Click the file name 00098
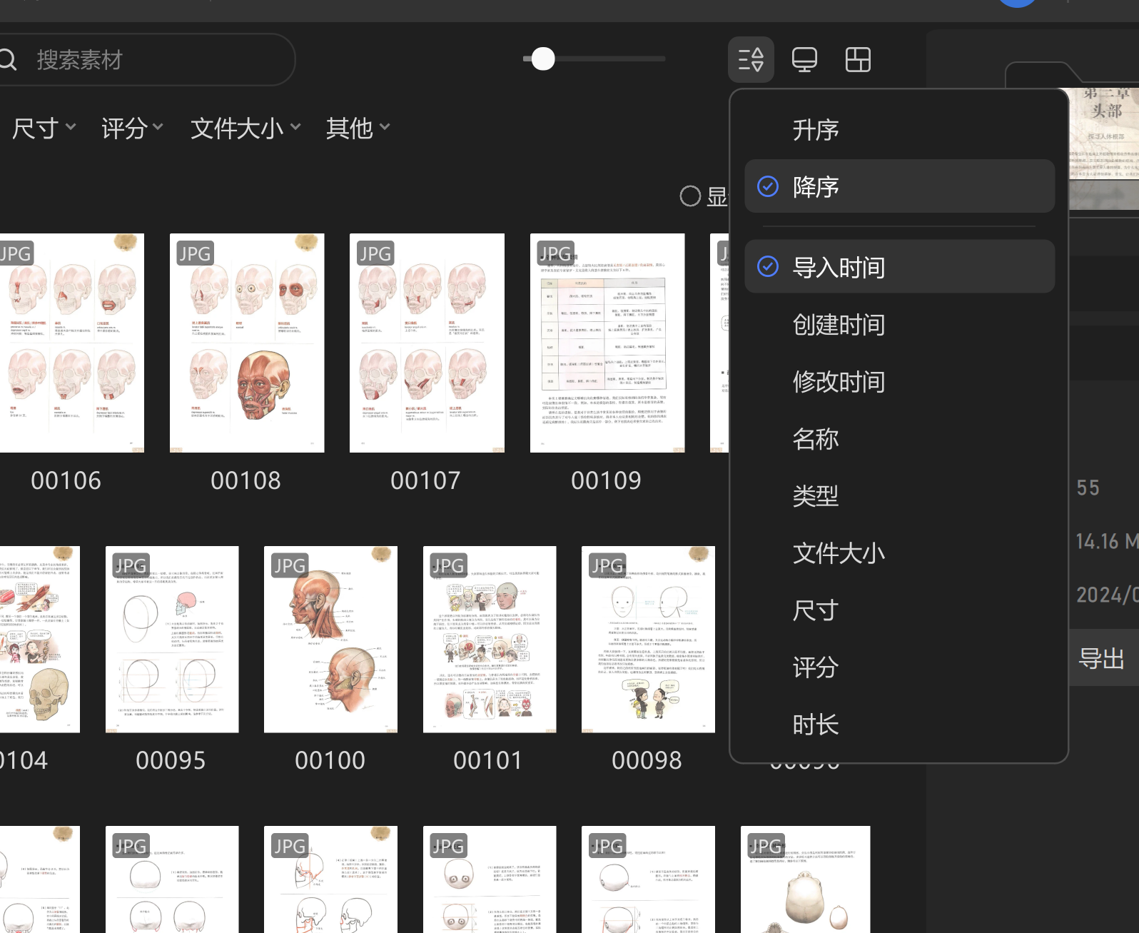1139x933 pixels. [x=647, y=760]
